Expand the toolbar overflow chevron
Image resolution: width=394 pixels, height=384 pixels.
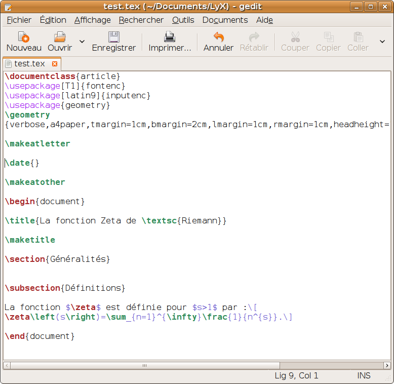(x=382, y=42)
